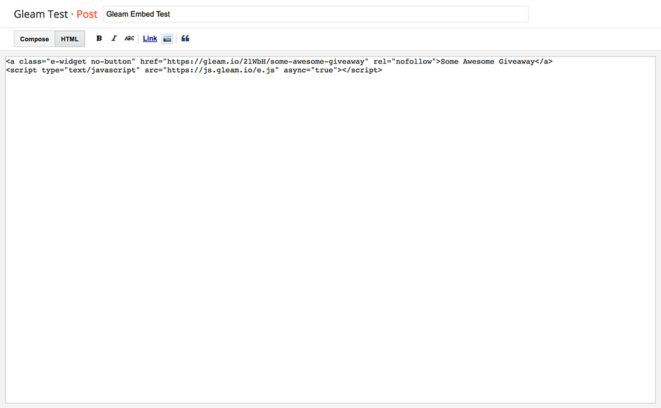This screenshot has height=408, width=661.
Task: Click the type="text/javascript" attribute in code
Action: [91, 70]
